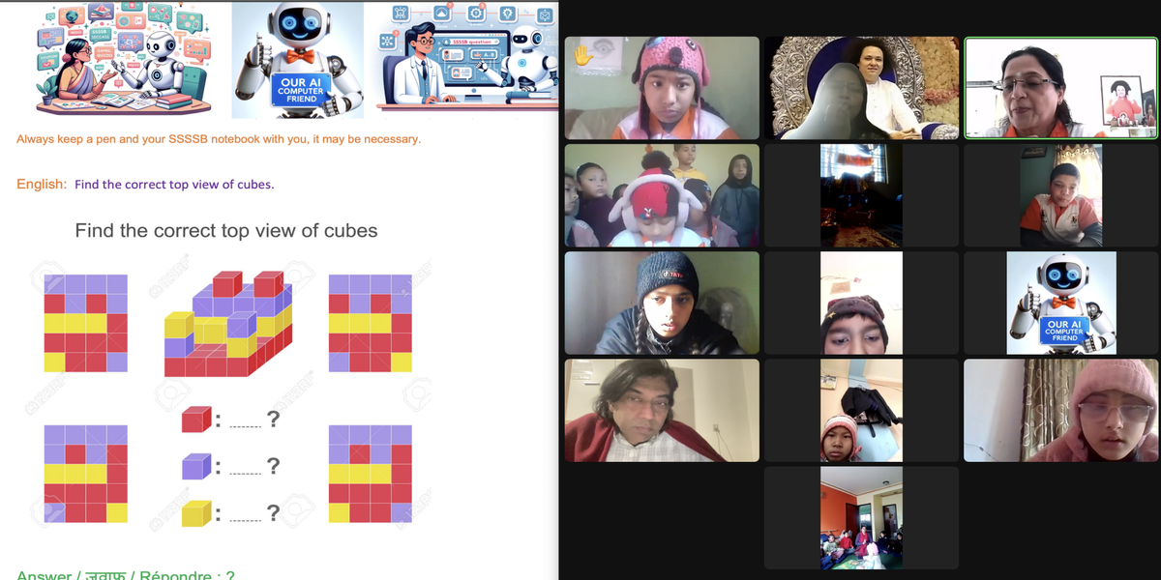The image size is (1161, 580).
Task: Select the top-right top view grid option
Action: click(371, 323)
